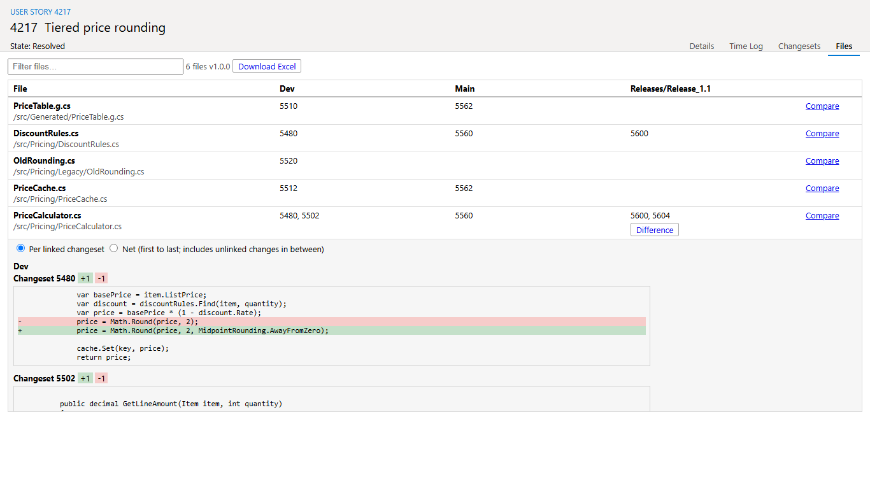The width and height of the screenshot is (870, 489).
Task: Click the GetLineAmount method signature line
Action: click(x=171, y=404)
